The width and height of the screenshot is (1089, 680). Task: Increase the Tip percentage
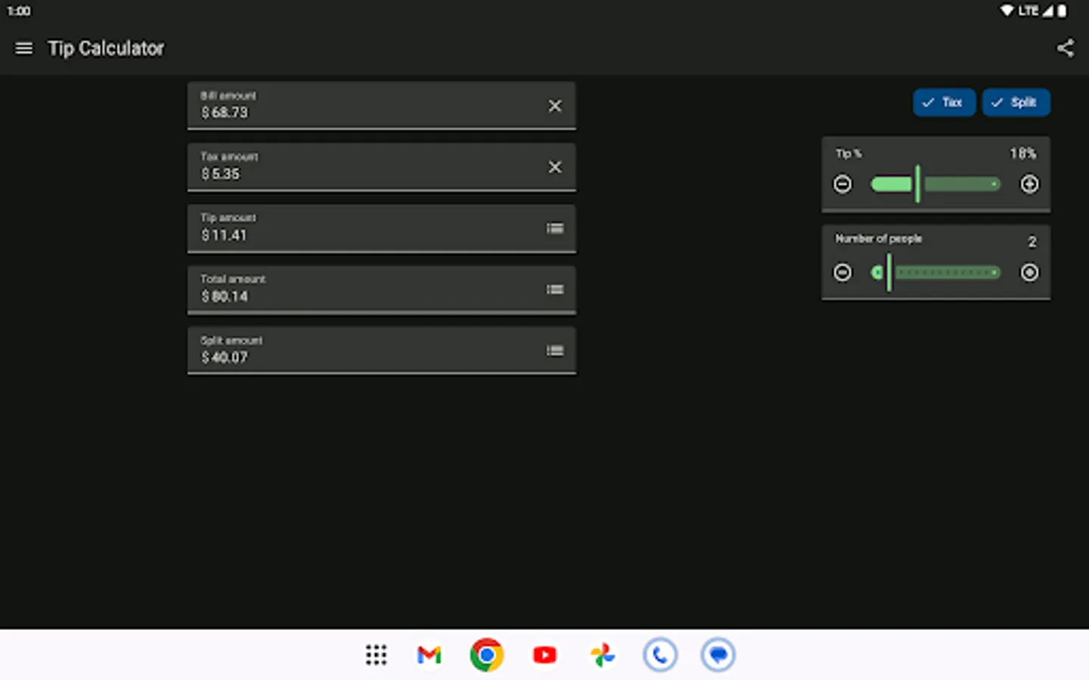click(1029, 184)
